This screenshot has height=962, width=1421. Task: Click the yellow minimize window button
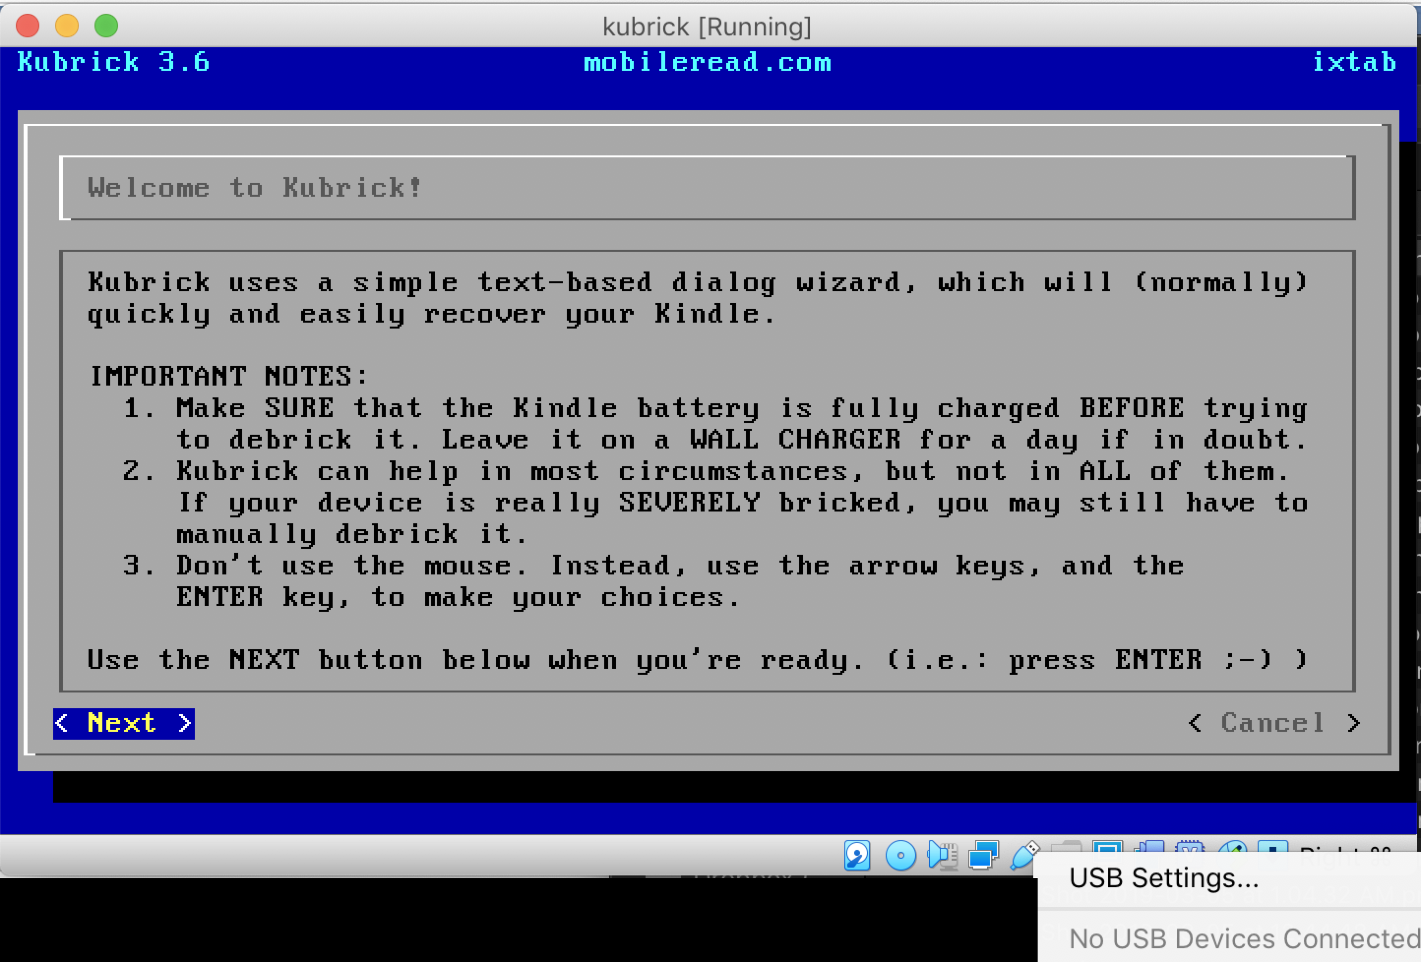click(66, 26)
